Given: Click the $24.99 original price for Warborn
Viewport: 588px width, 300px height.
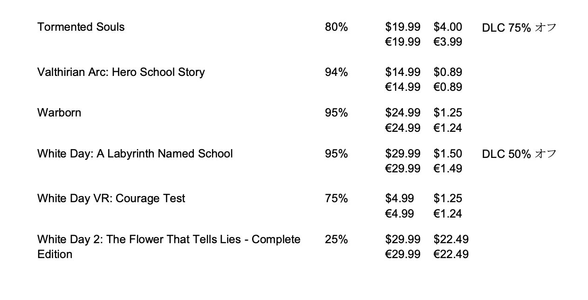Looking at the screenshot, I should [403, 113].
